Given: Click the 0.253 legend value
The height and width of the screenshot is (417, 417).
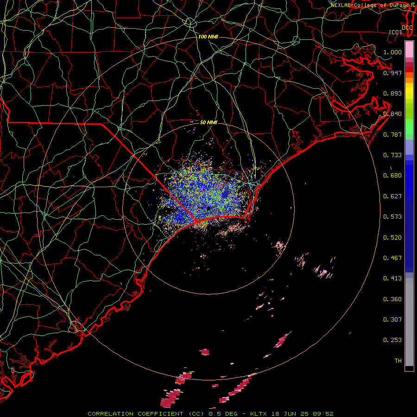Looking at the screenshot, I should tap(392, 340).
